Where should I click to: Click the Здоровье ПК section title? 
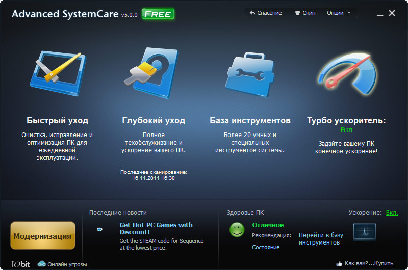245,213
